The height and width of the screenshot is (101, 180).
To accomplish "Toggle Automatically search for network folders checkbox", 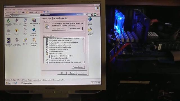I will (47, 38).
